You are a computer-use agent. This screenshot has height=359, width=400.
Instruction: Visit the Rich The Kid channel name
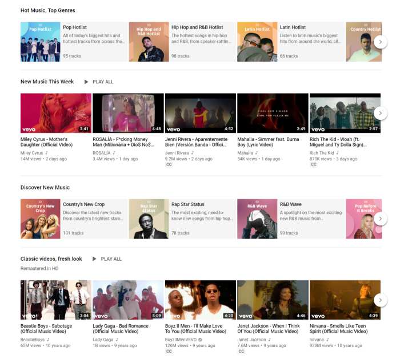[x=322, y=153]
